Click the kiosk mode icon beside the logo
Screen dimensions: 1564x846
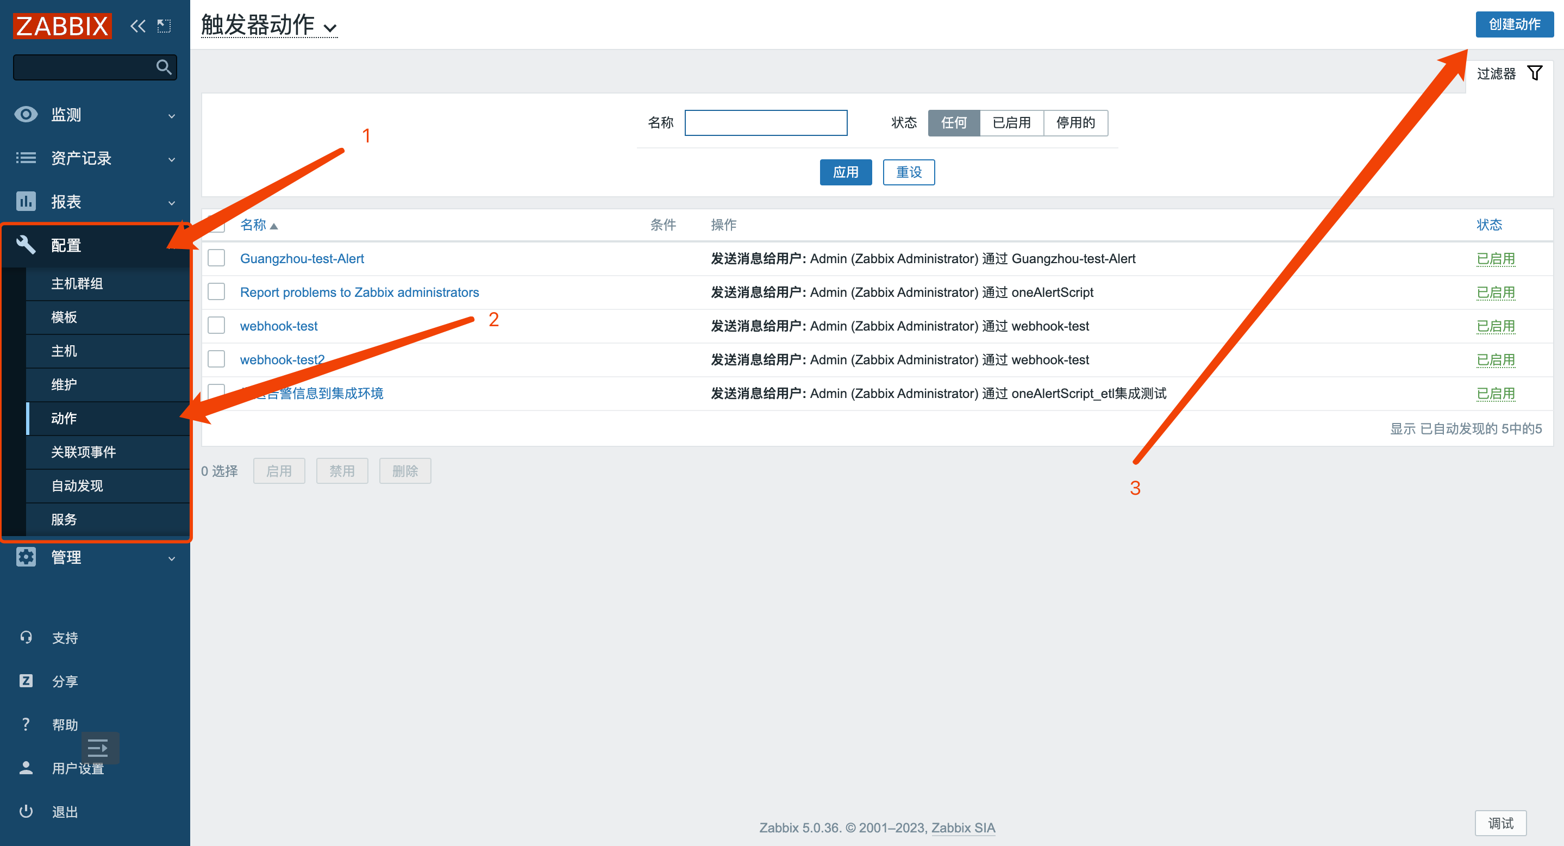(164, 26)
